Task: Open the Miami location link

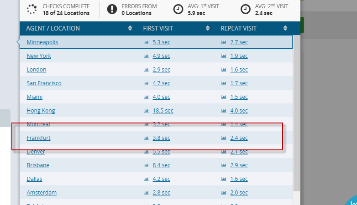Action: tap(35, 97)
